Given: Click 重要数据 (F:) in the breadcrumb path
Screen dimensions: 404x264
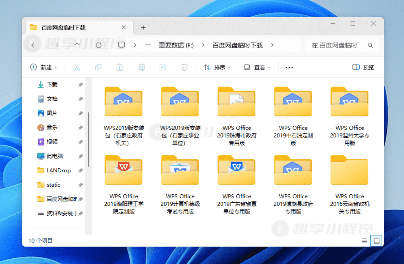Looking at the screenshot, I should (x=176, y=45).
